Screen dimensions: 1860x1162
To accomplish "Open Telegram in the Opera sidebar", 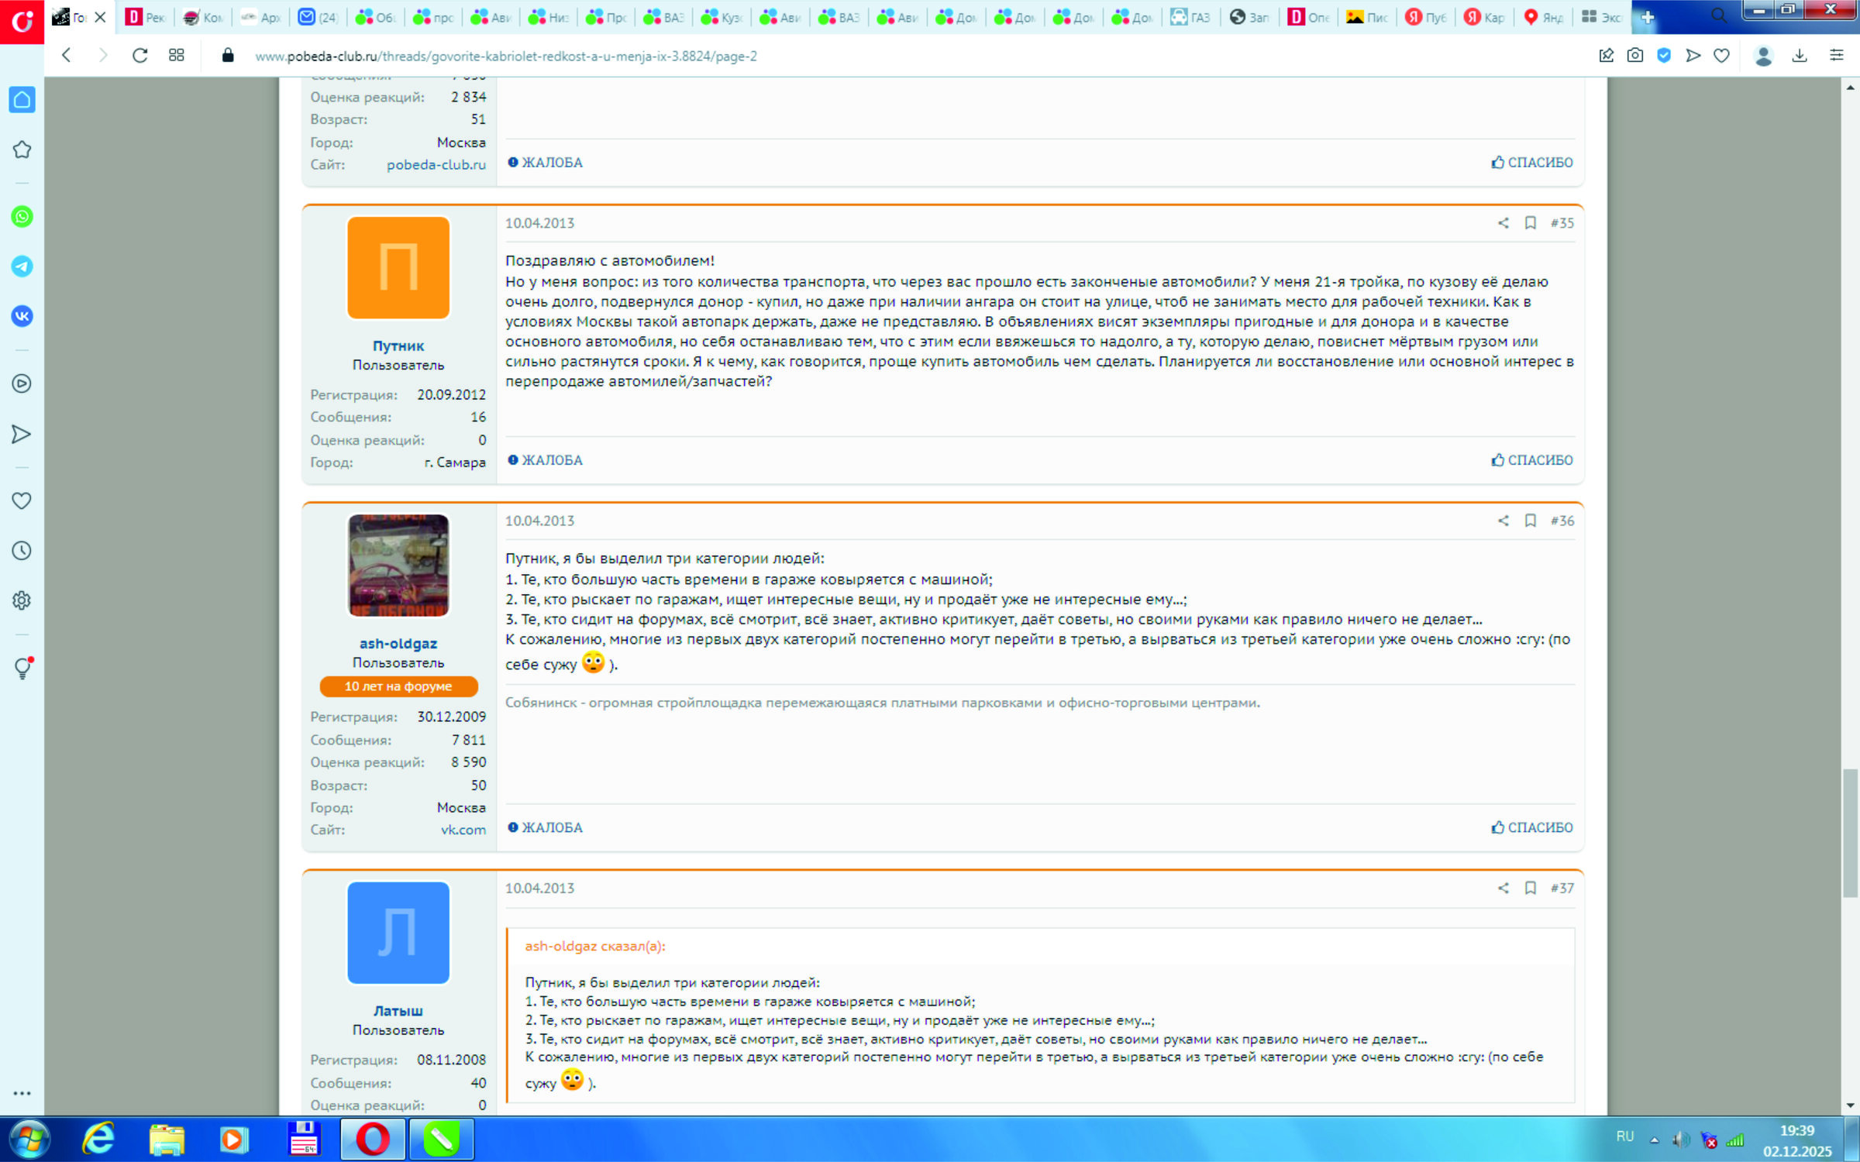I will [x=22, y=266].
